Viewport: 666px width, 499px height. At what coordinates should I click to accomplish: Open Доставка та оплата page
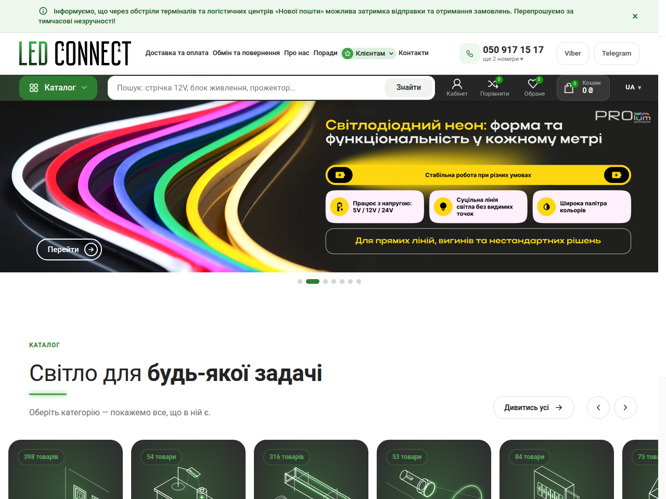(x=177, y=53)
